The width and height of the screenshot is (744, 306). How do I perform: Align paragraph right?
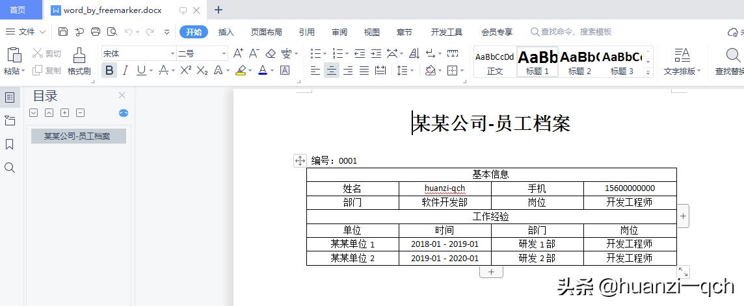[x=348, y=71]
